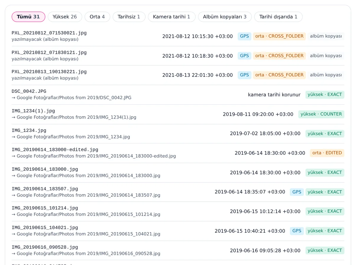Select the Kamera tarihi 1 filter
The width and height of the screenshot is (356, 265).
171,17
